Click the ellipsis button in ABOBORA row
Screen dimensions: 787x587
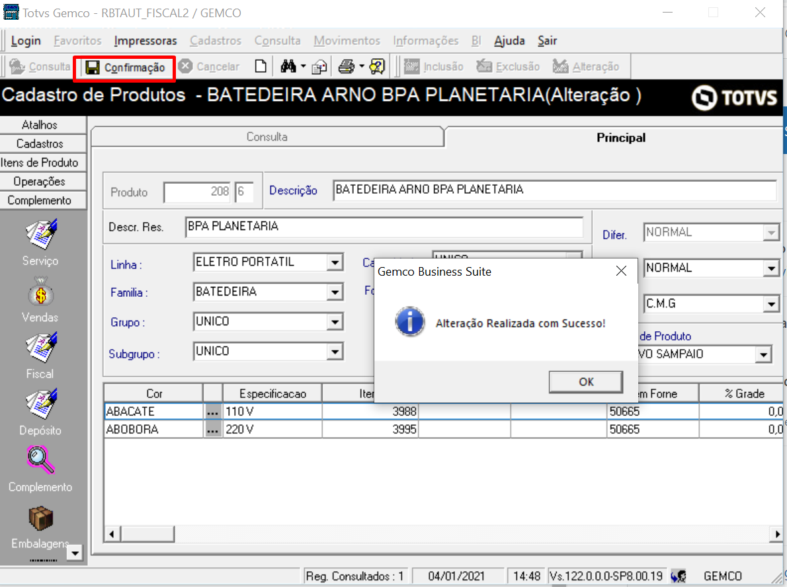click(213, 430)
